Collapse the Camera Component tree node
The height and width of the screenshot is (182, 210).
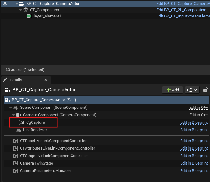[x=14, y=115]
